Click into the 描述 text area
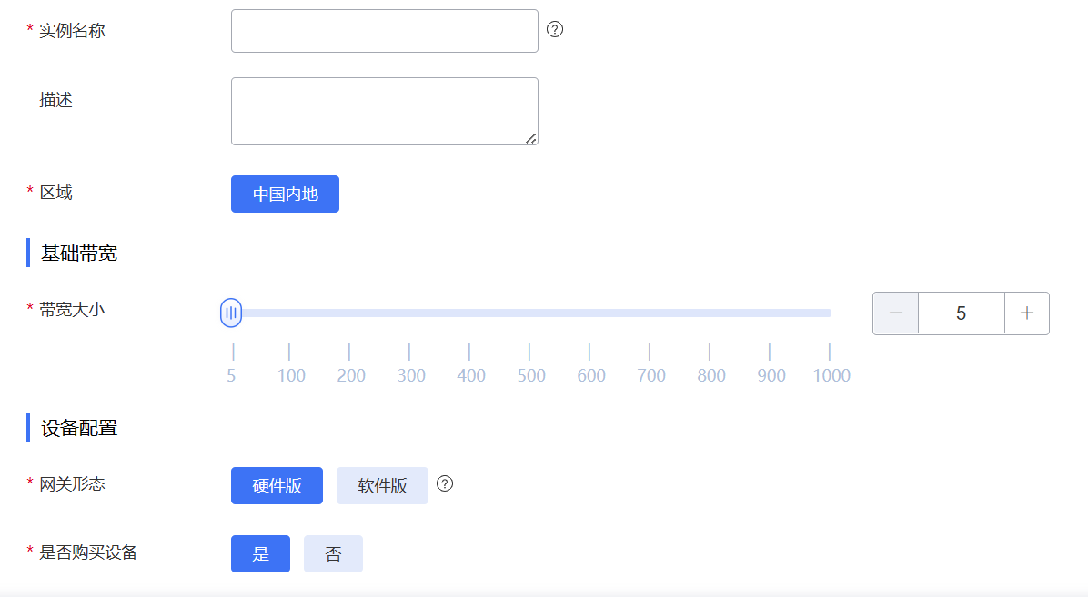 (x=384, y=111)
